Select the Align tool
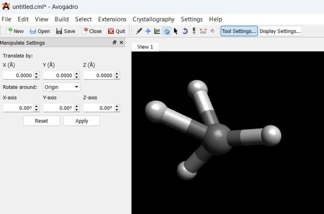This screenshot has height=214, width=324. (213, 31)
